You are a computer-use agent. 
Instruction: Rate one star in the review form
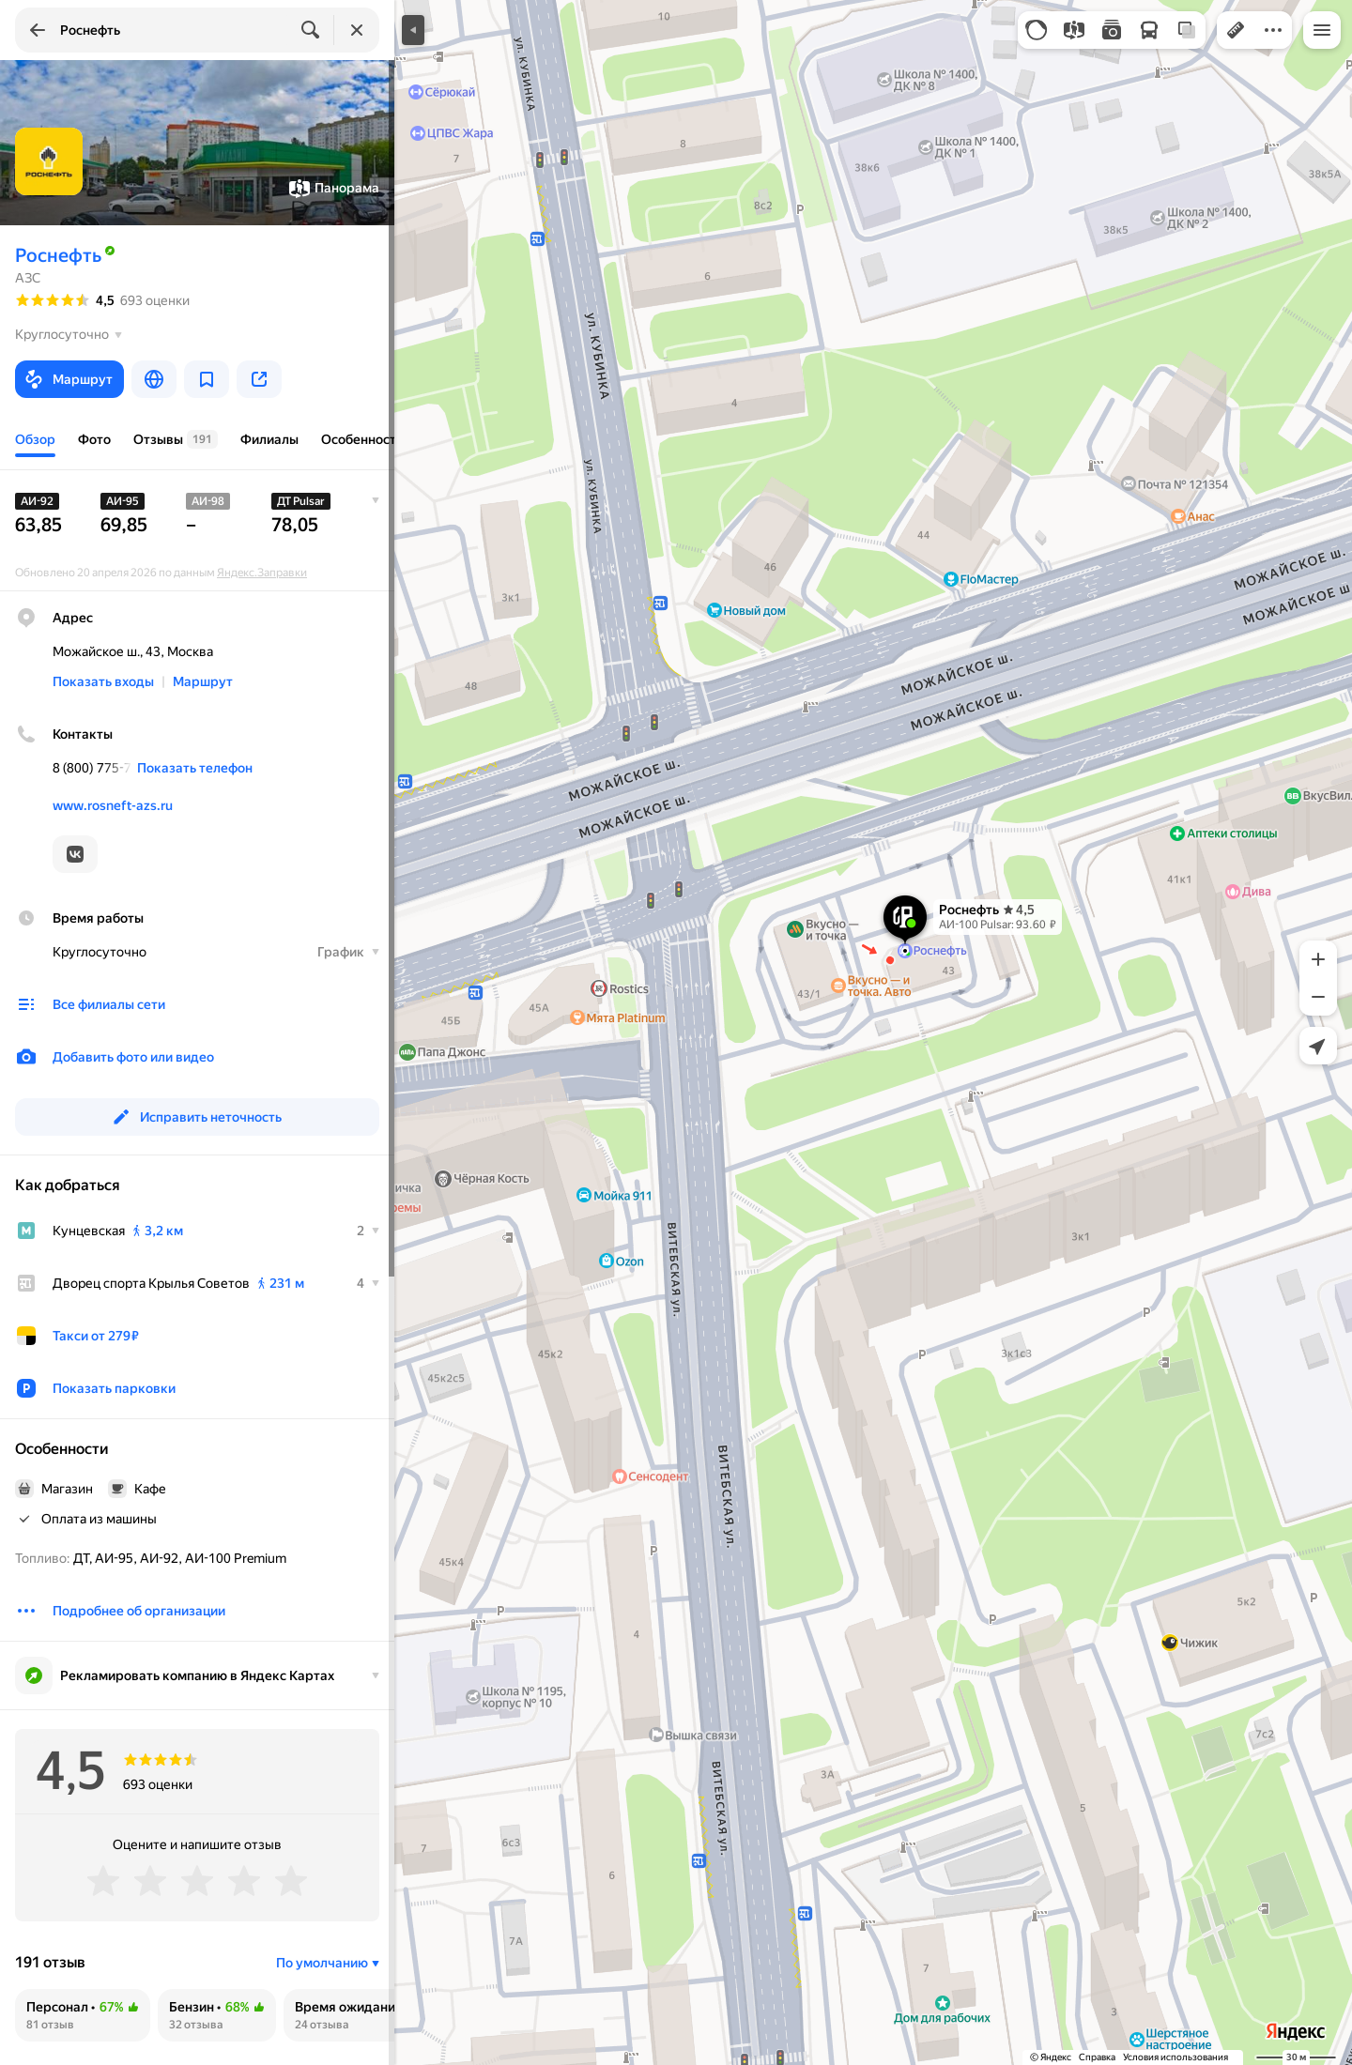103,1880
